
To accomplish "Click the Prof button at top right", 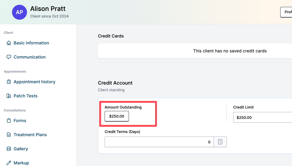I will point(287,12).
